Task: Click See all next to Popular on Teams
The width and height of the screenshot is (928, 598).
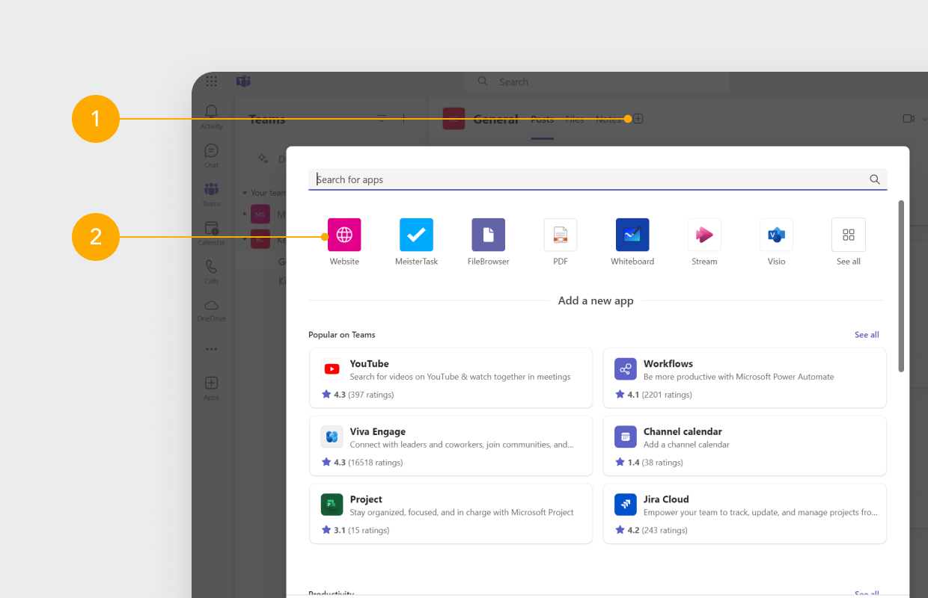Action: coord(866,335)
